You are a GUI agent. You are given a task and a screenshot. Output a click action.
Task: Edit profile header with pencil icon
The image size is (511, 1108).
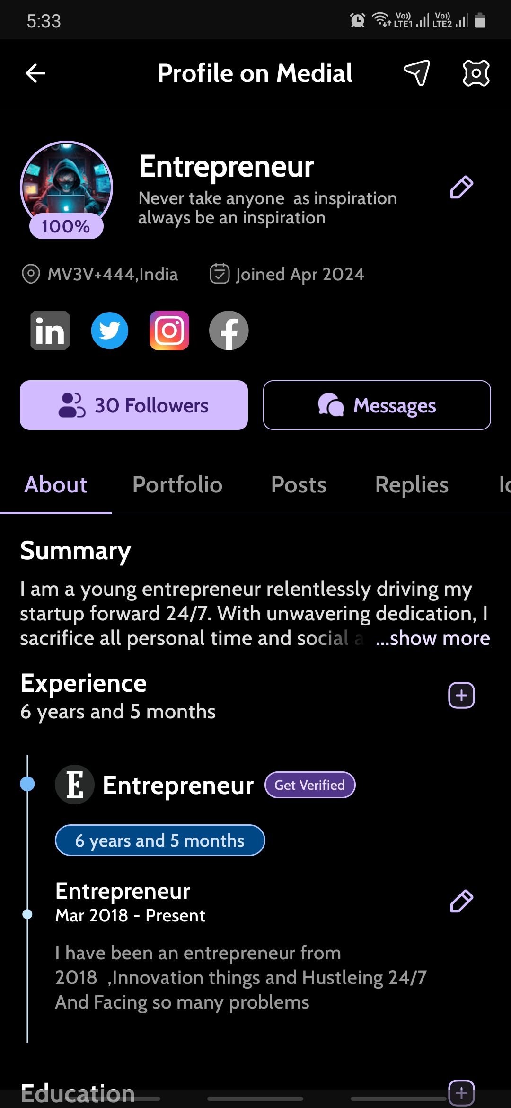(461, 187)
